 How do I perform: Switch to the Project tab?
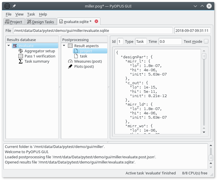tap(13, 22)
